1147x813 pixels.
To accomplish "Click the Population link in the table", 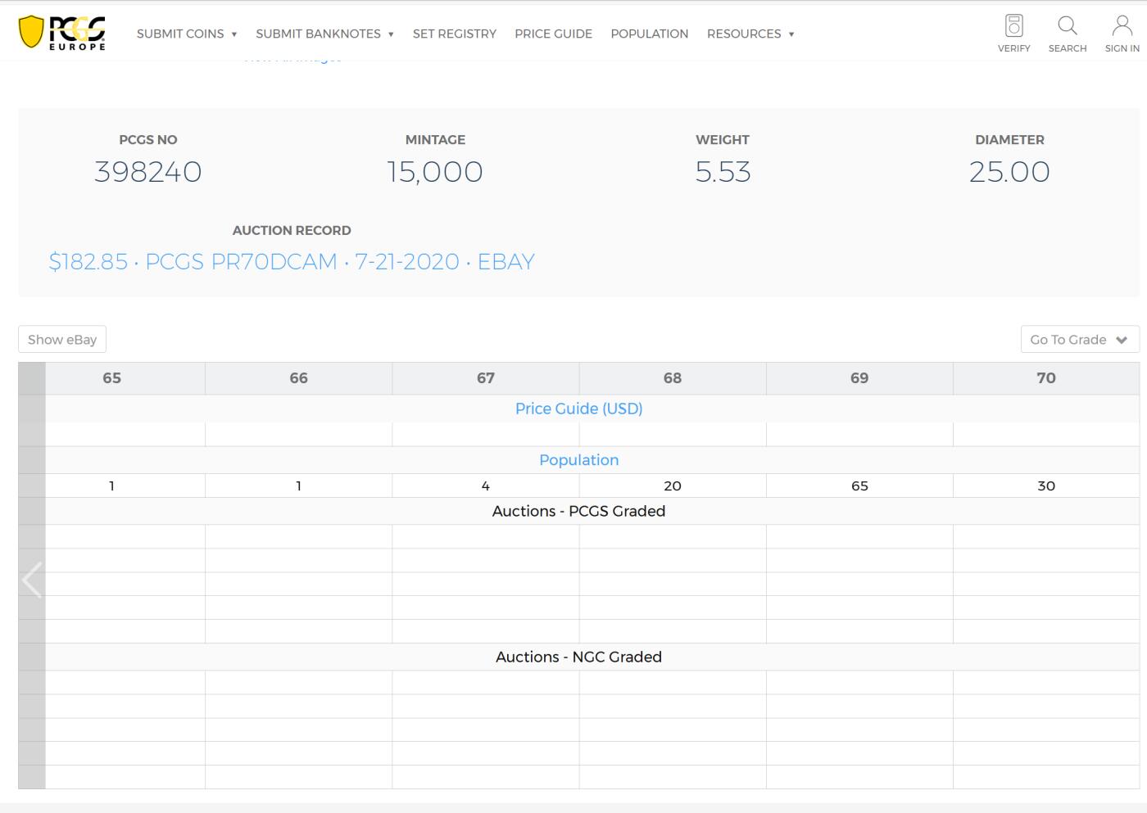I will pyautogui.click(x=578, y=460).
